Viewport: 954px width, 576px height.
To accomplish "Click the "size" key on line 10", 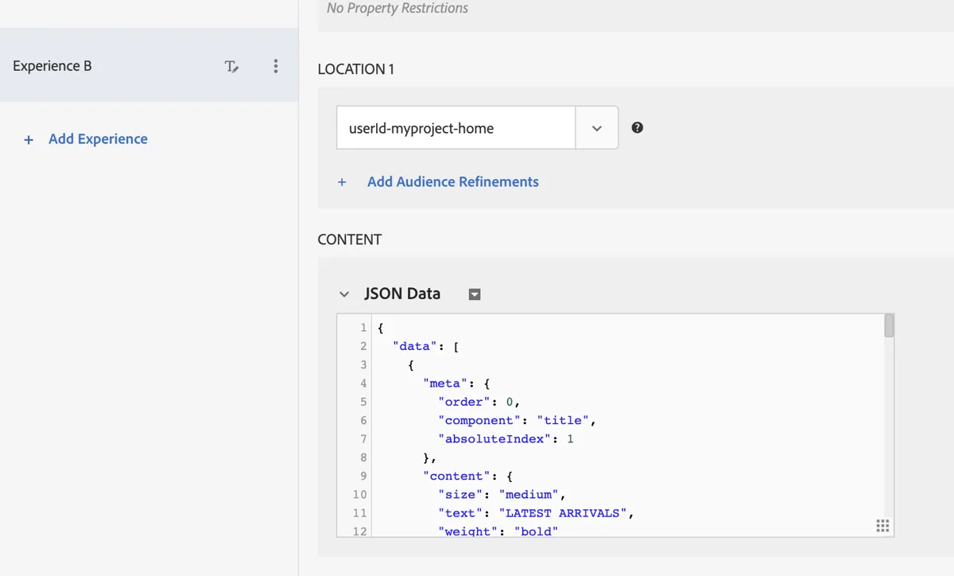I will tap(461, 495).
